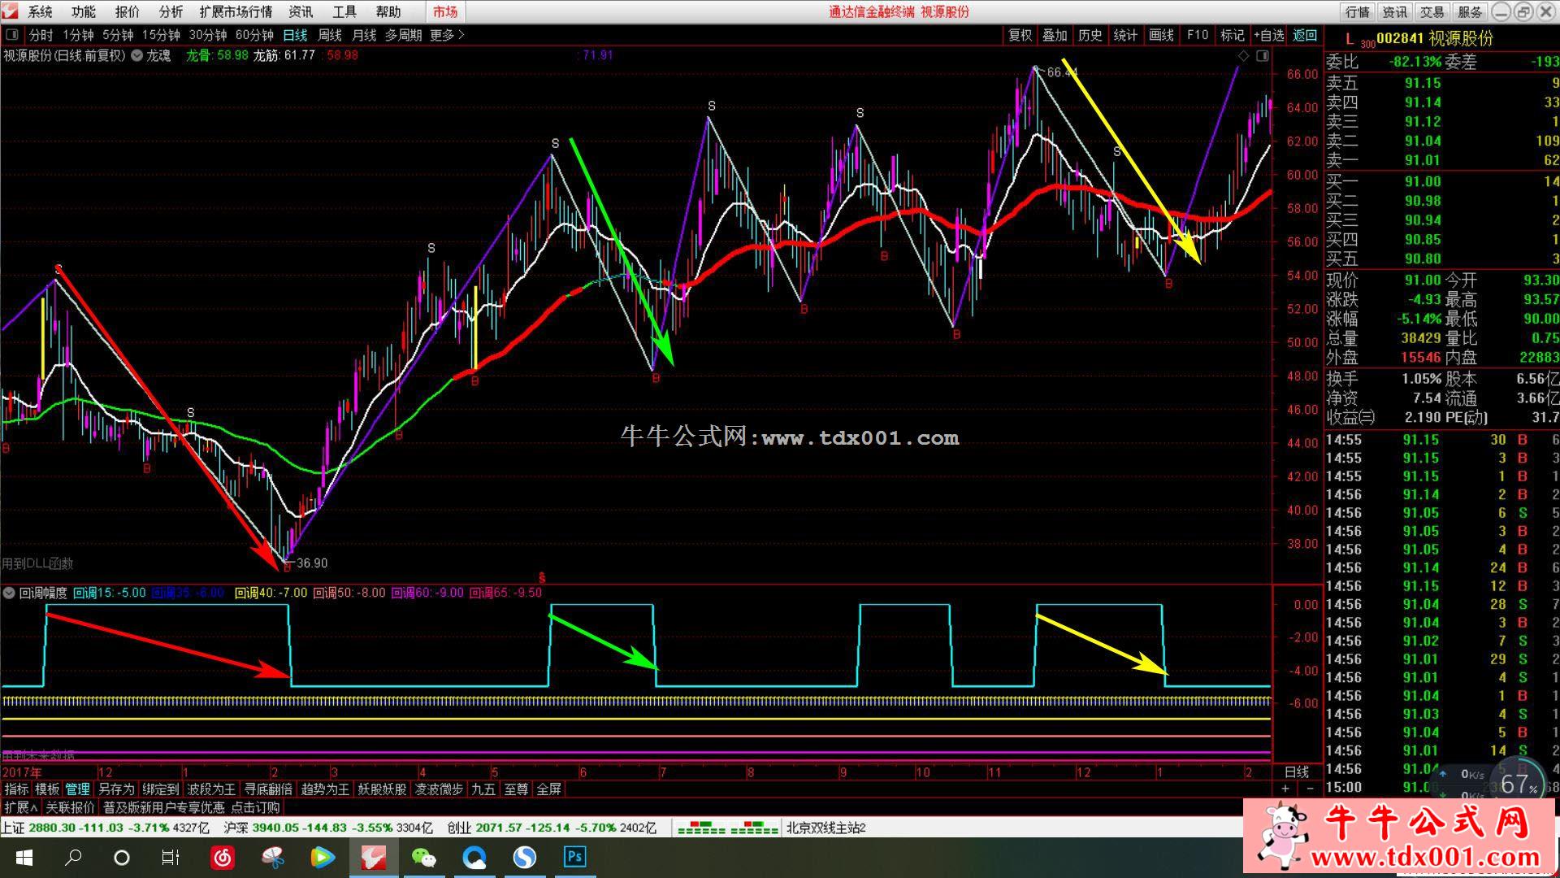Switch chart to 15分钟 period

point(161,35)
